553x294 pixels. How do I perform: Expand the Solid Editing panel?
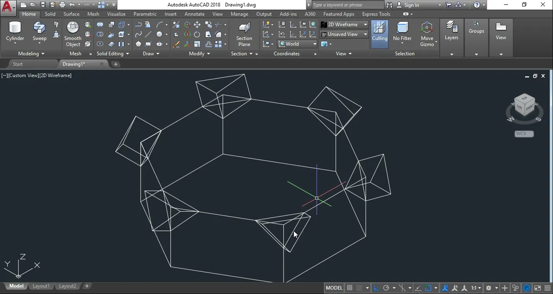[x=113, y=53]
